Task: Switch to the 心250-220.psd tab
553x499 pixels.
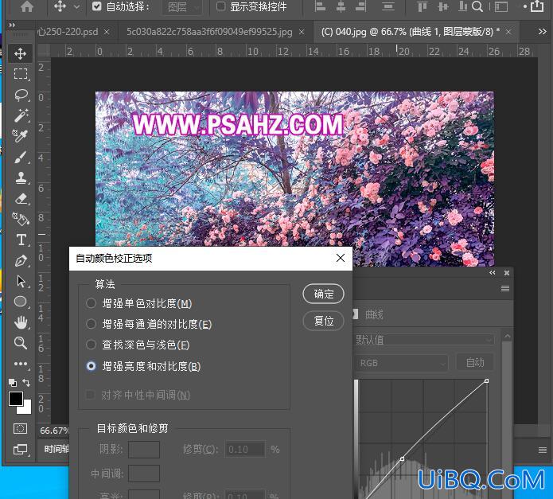Action: coord(68,32)
